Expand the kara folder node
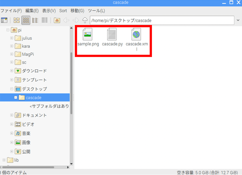The image size is (242, 175). (12, 46)
